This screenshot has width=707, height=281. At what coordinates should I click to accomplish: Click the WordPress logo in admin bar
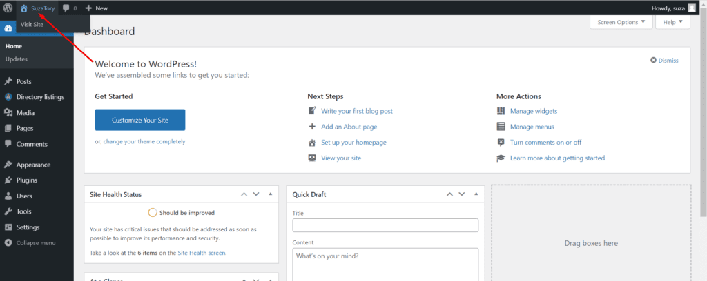click(8, 8)
